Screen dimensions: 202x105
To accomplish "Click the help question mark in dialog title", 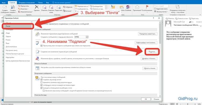I will [153, 18].
